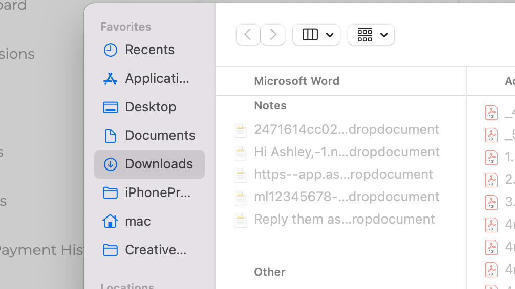Click the forward navigation arrow
Screen dimensions: 515x289
coord(273,35)
